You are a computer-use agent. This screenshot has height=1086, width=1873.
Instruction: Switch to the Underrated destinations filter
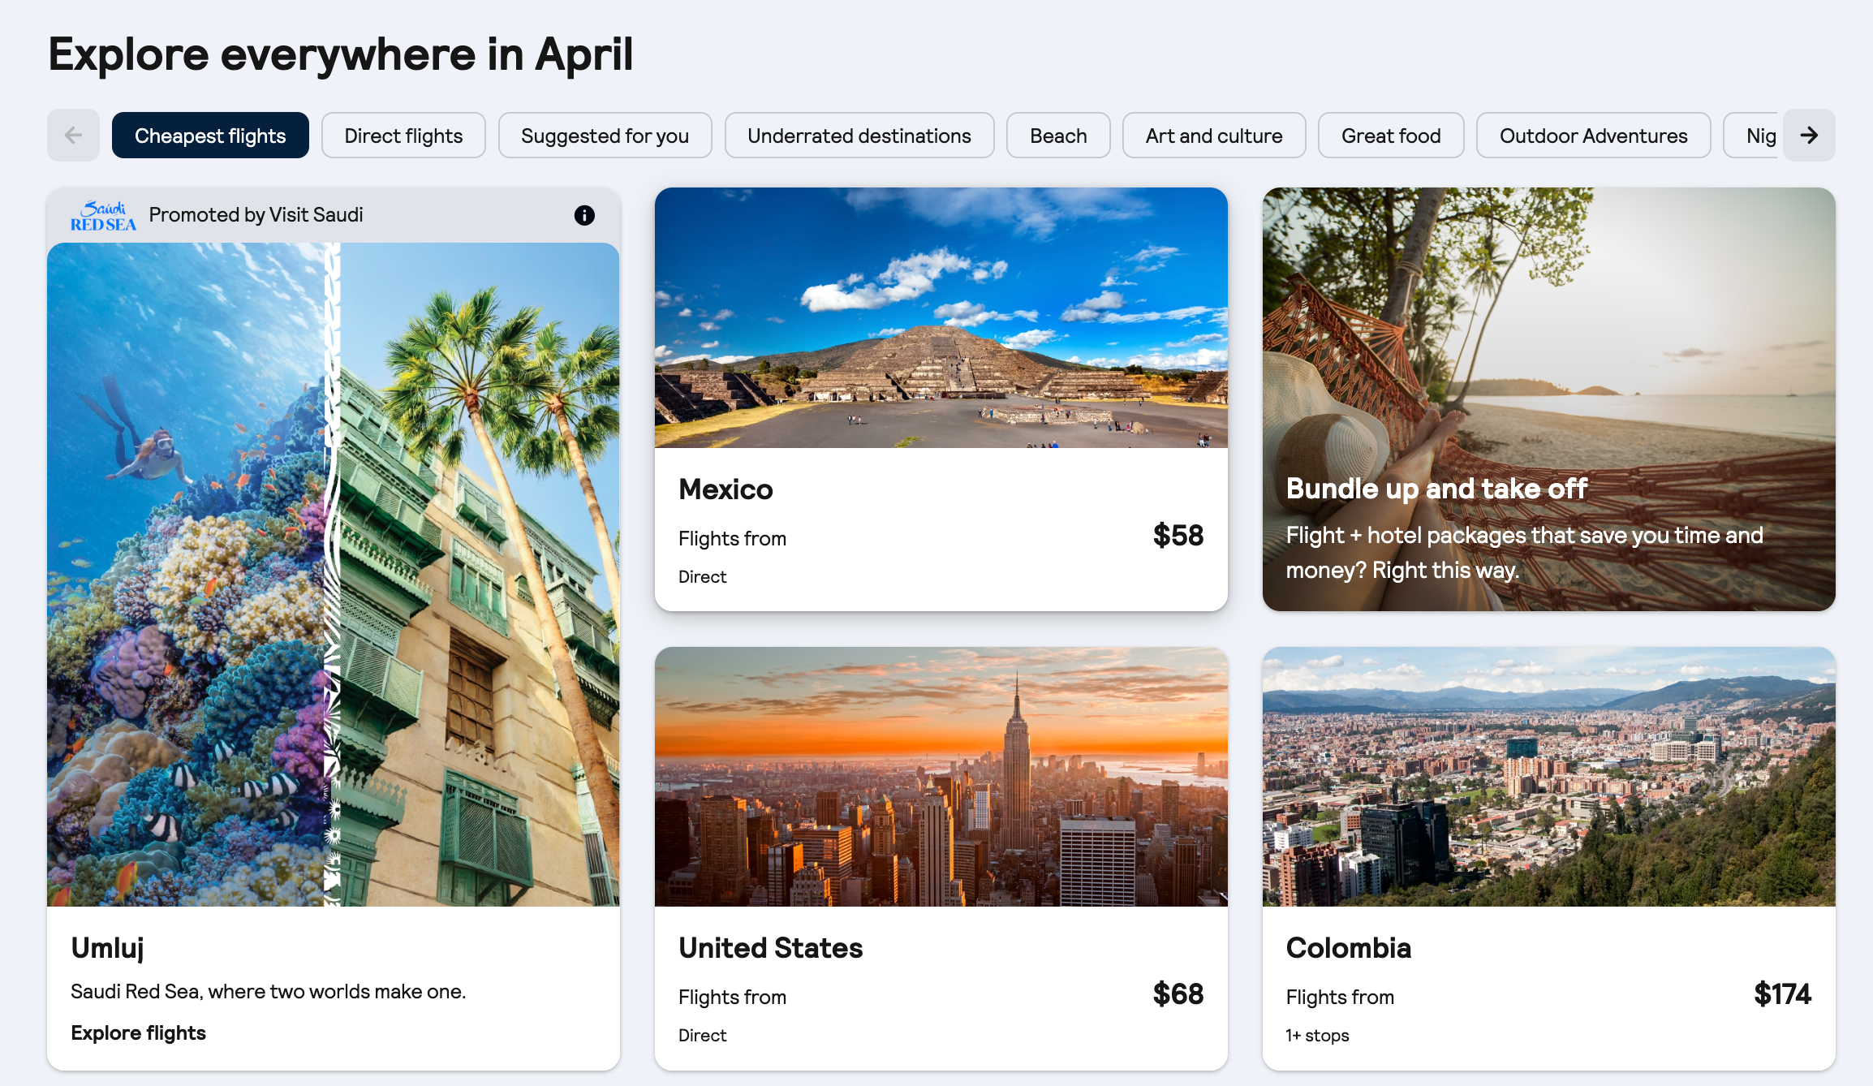pos(859,135)
